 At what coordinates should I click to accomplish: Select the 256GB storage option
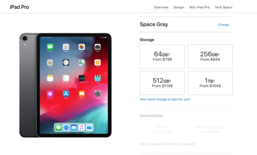coord(210,57)
